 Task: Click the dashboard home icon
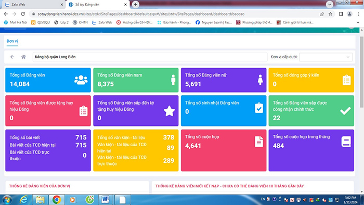tap(23, 57)
